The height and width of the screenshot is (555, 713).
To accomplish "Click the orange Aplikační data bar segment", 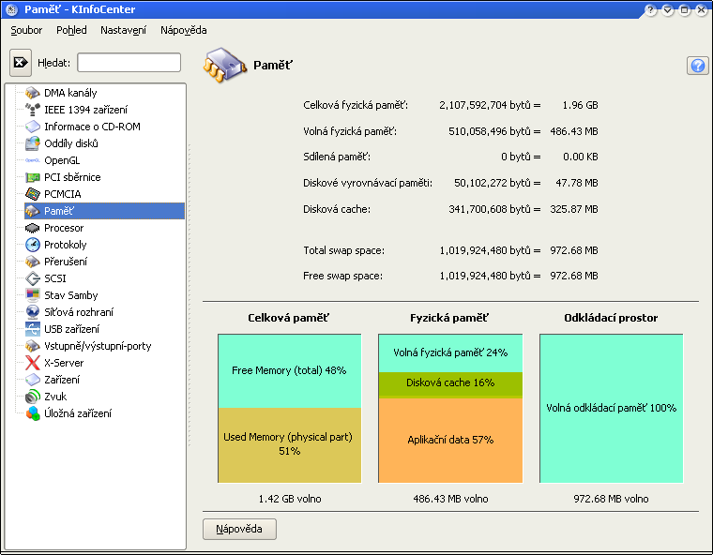I will tap(450, 440).
